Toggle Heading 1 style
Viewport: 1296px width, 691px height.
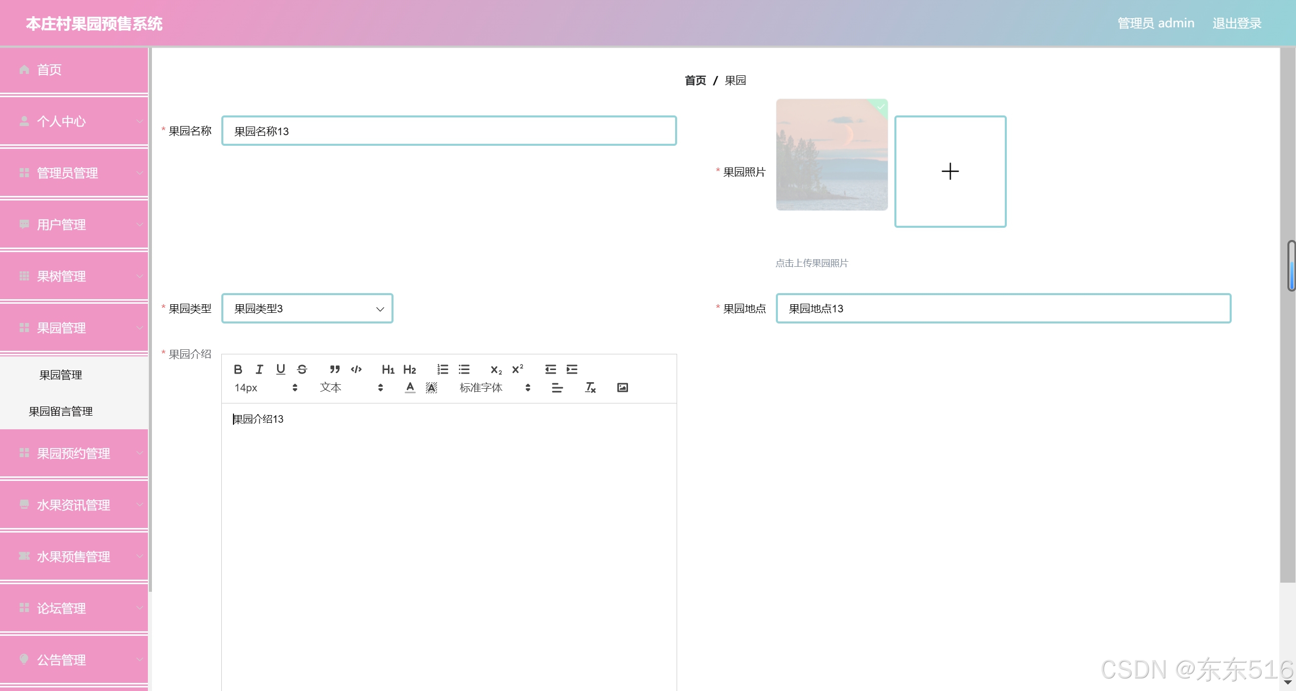coord(388,370)
